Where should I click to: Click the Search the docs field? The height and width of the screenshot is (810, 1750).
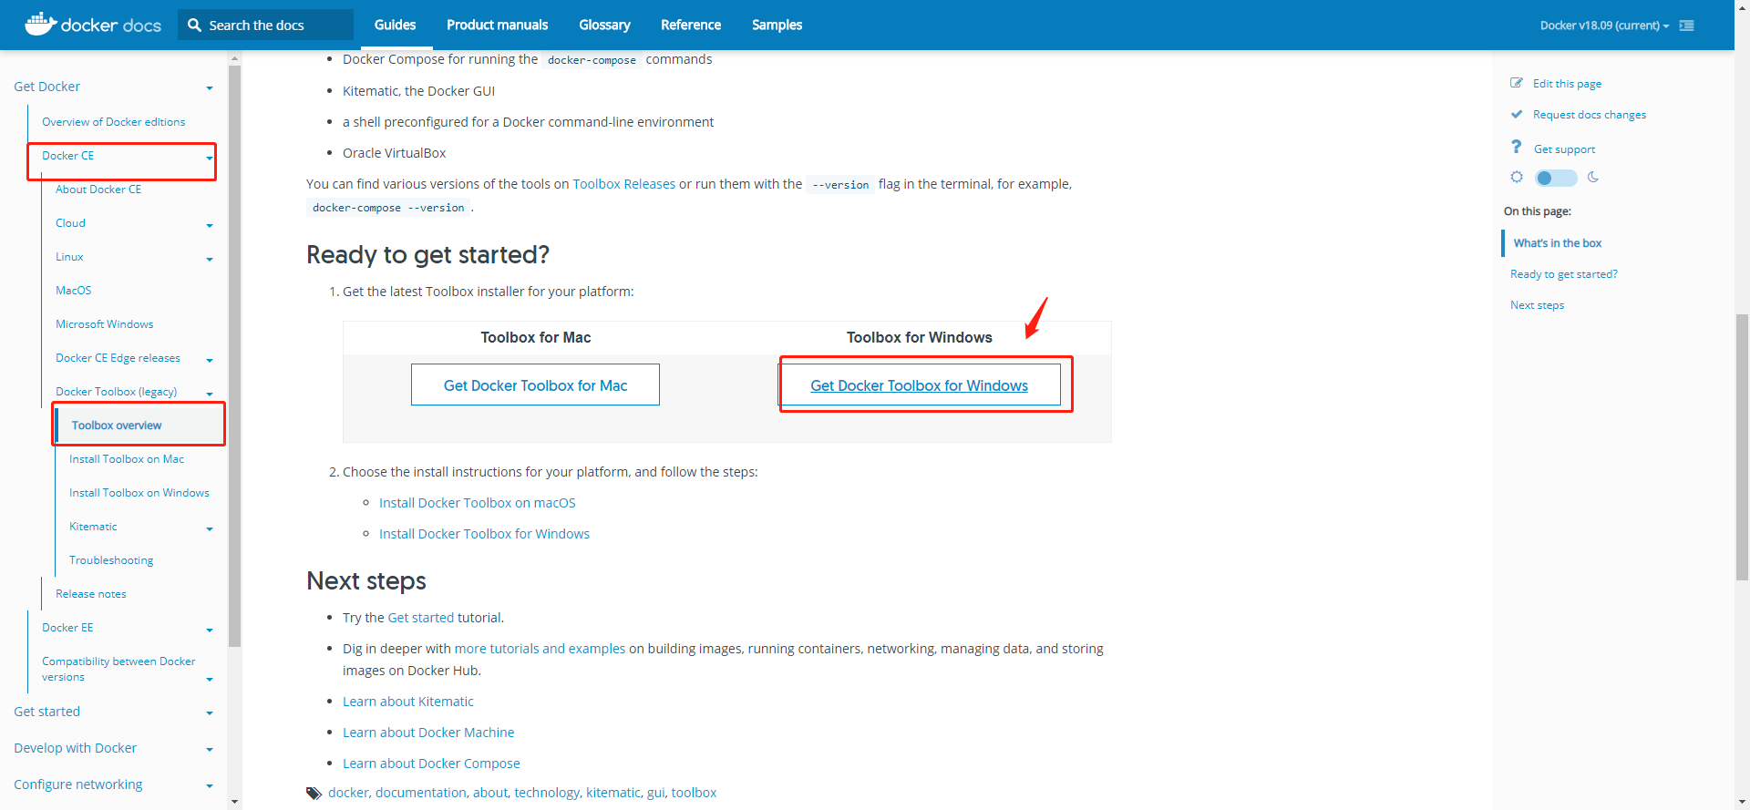click(273, 26)
